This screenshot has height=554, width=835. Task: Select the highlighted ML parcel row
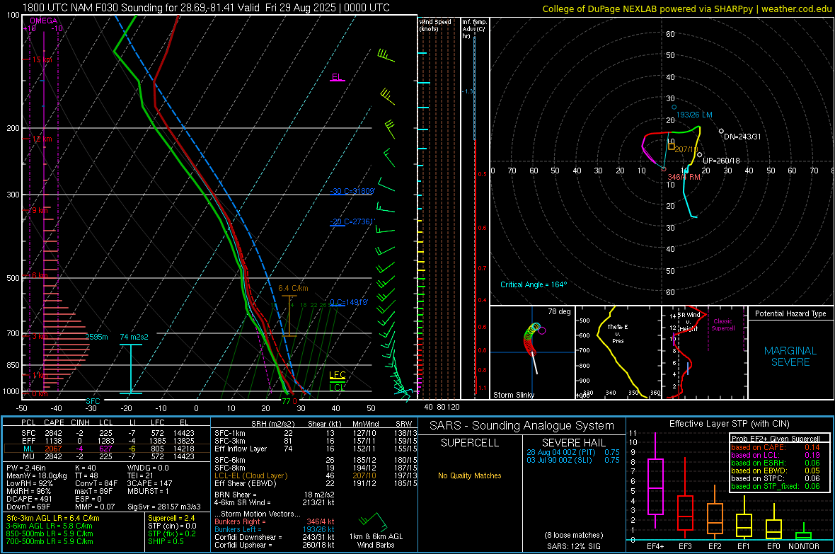pos(106,449)
